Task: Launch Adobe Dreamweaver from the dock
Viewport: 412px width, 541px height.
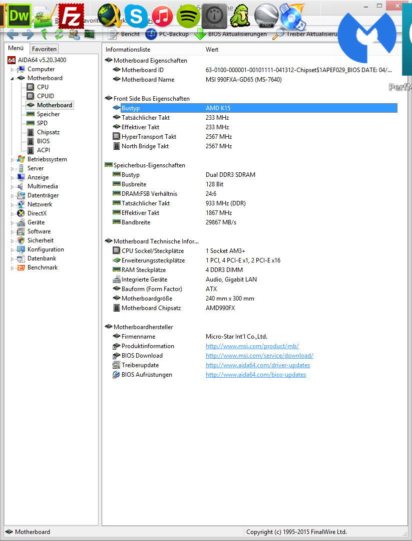Action: [20, 15]
